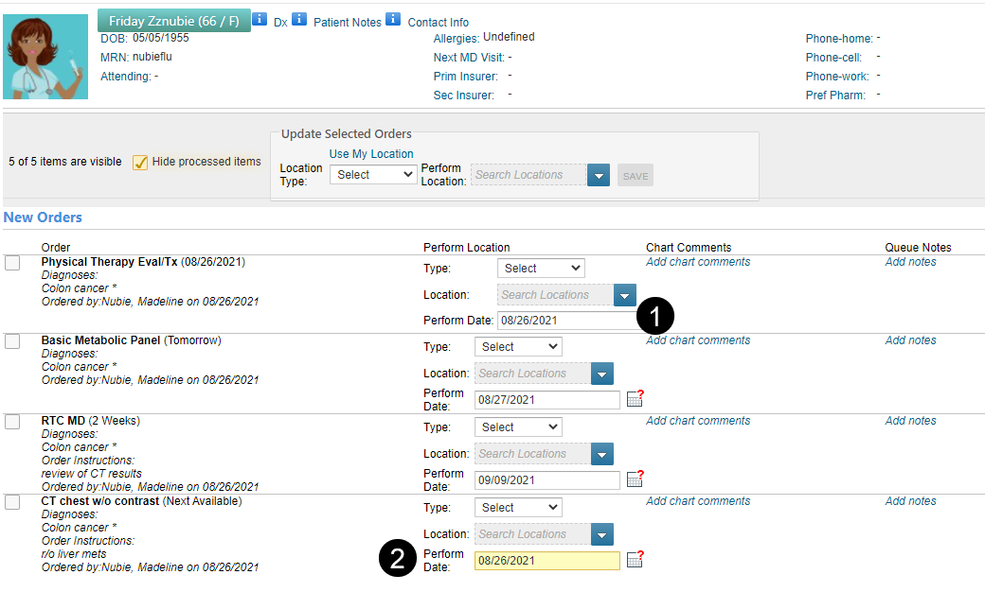Expand Search Locations dropdown for Physical Therapy order
The width and height of the screenshot is (985, 592).
tap(624, 295)
